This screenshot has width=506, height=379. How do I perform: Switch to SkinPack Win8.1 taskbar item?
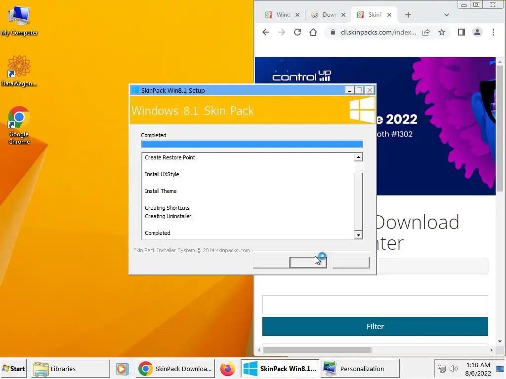[x=280, y=369]
